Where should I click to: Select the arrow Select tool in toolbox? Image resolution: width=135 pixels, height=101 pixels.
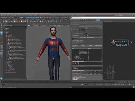(x=1, y=25)
